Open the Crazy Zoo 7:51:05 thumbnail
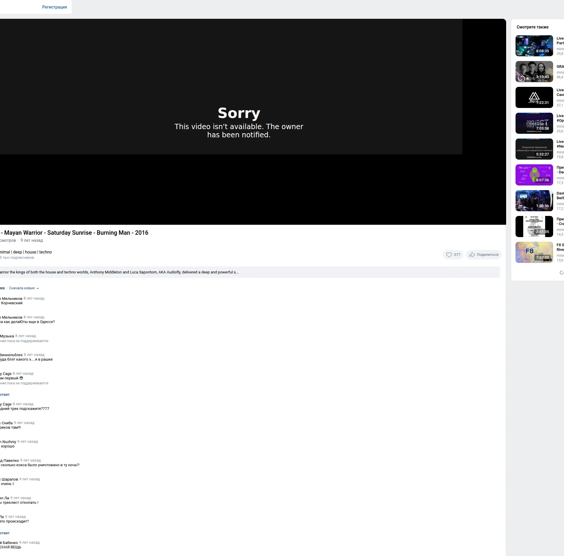This screenshot has height=556, width=564. pos(534,227)
